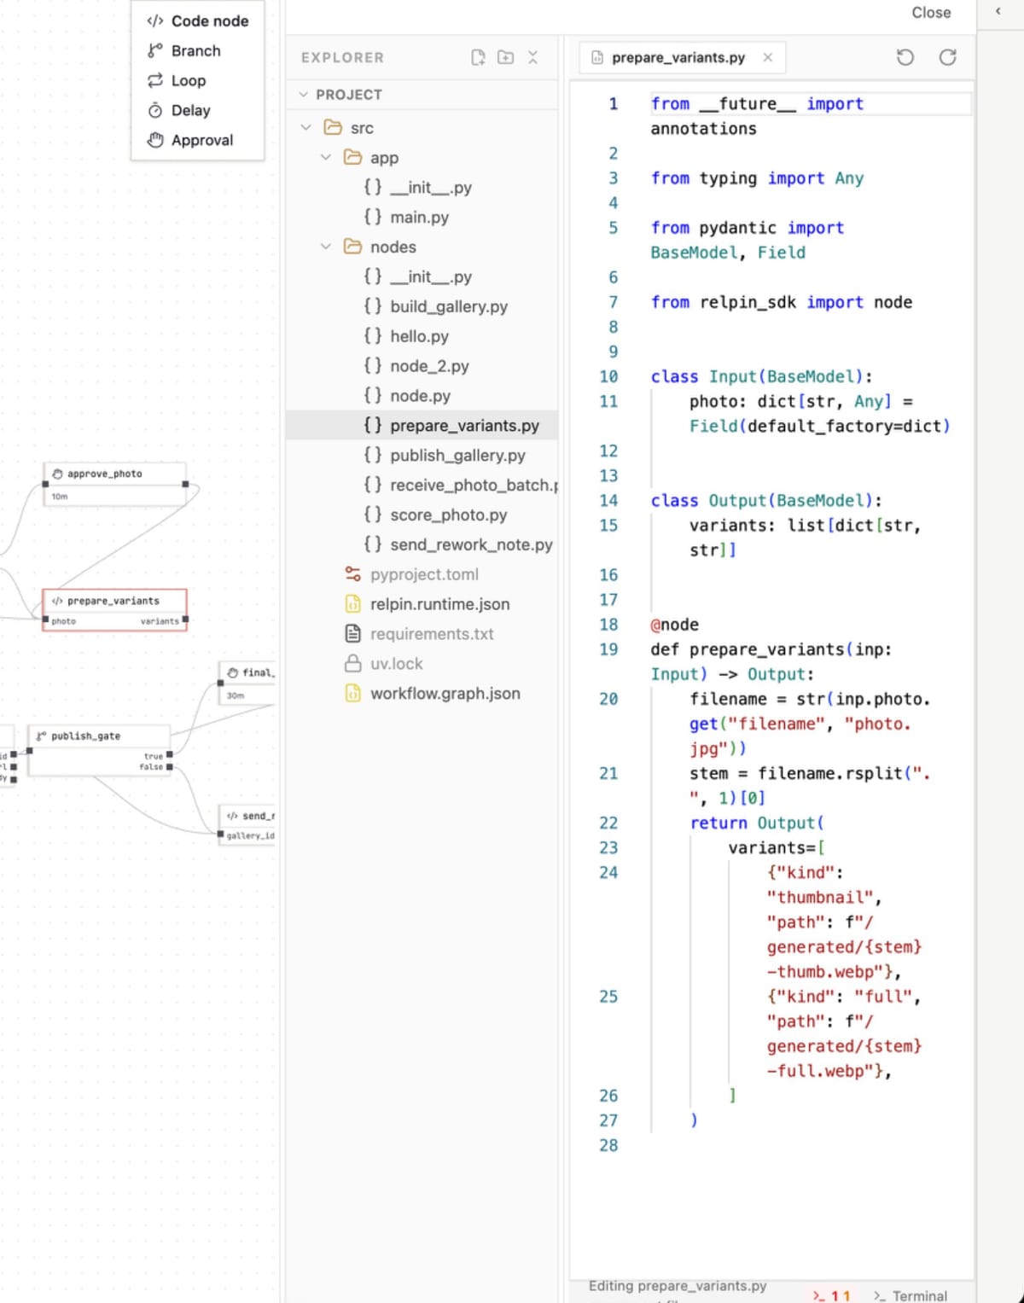The height and width of the screenshot is (1303, 1024).
Task: Click the undo icon above the editor
Action: tap(905, 57)
